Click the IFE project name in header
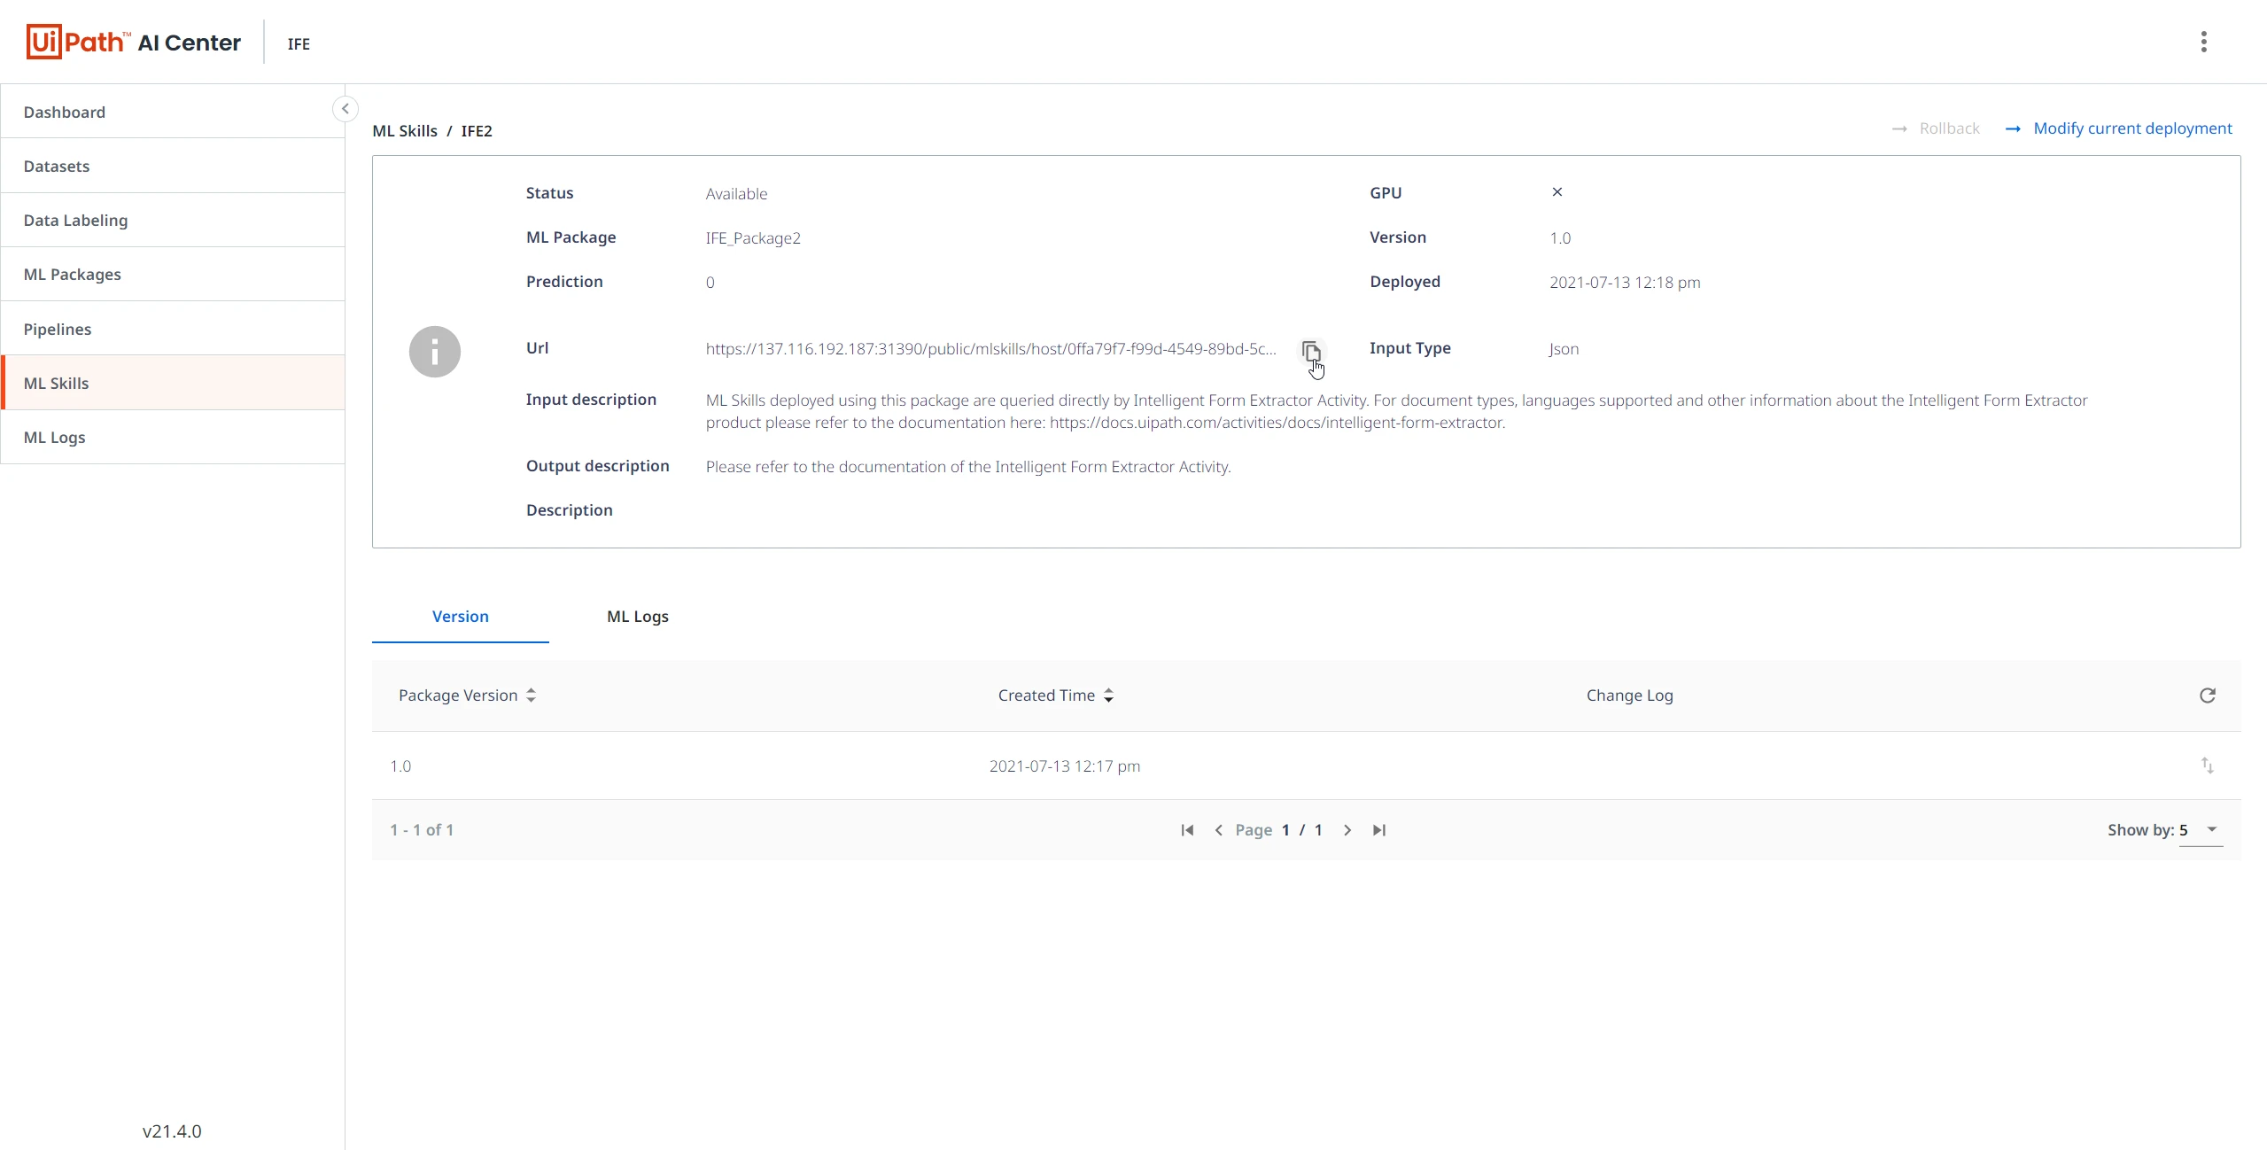 coord(299,44)
